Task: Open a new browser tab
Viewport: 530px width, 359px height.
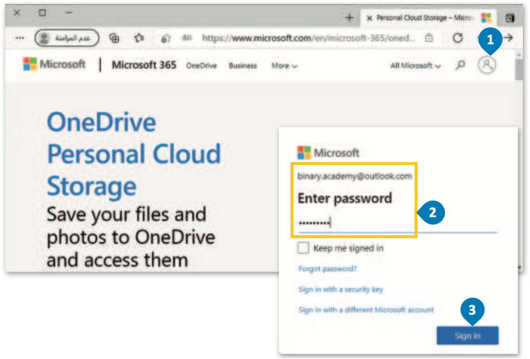Action: pyautogui.click(x=349, y=17)
